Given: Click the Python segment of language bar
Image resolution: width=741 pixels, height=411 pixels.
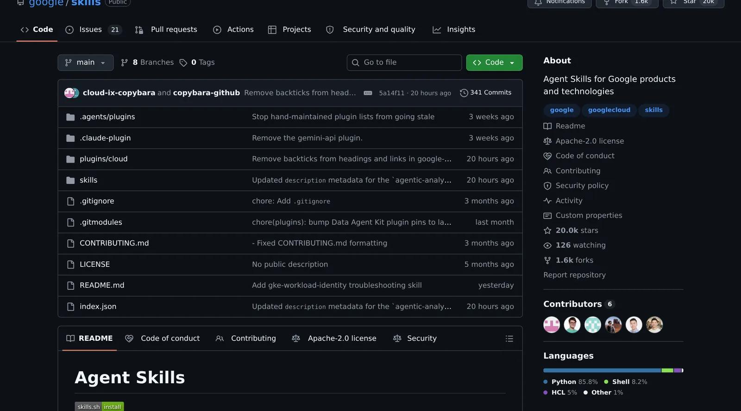Looking at the screenshot, I should (602, 371).
